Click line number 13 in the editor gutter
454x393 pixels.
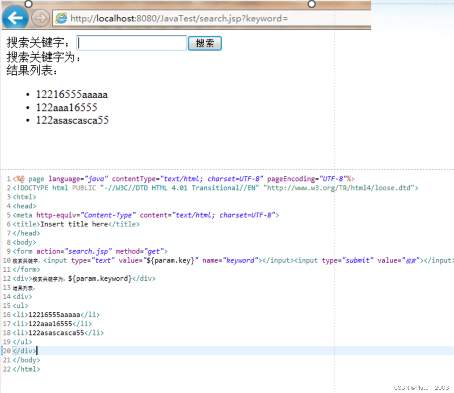[x=7, y=288]
